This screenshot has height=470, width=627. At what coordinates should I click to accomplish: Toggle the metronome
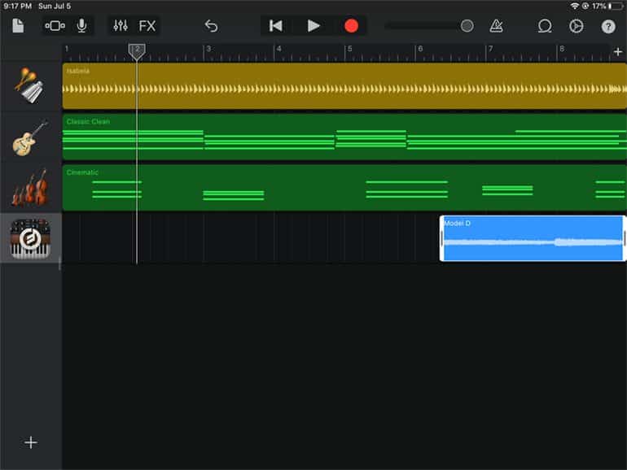[496, 26]
